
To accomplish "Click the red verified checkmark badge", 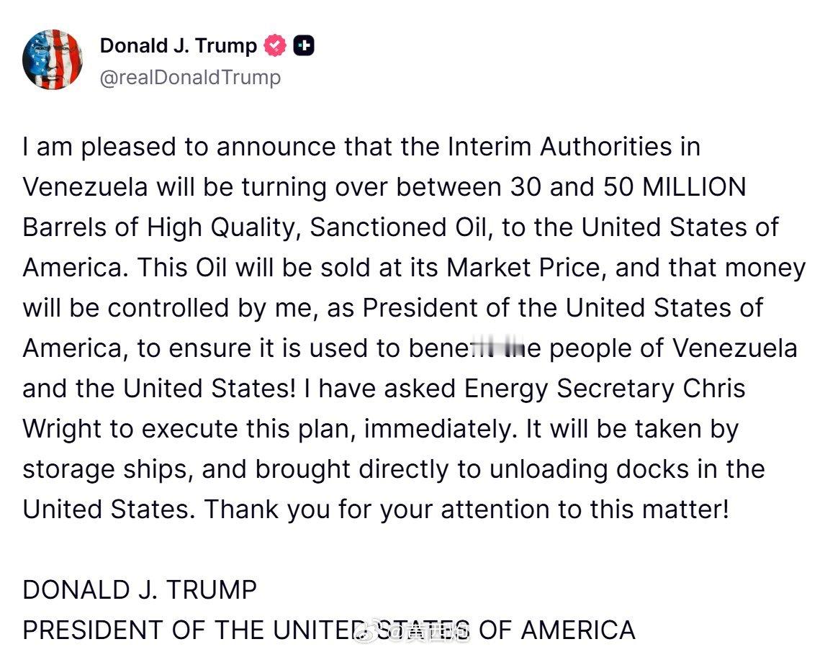I will (274, 46).
